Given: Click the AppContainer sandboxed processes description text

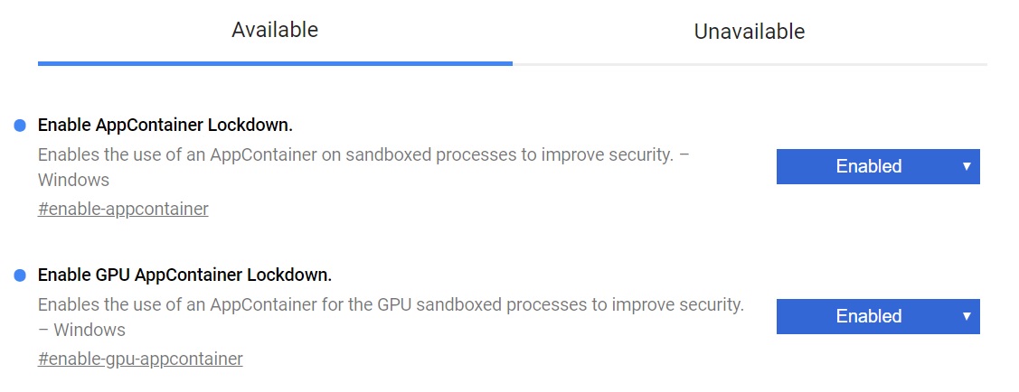Looking at the screenshot, I should click(x=362, y=154).
